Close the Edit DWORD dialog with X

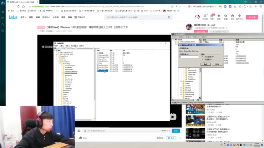(x=222, y=45)
